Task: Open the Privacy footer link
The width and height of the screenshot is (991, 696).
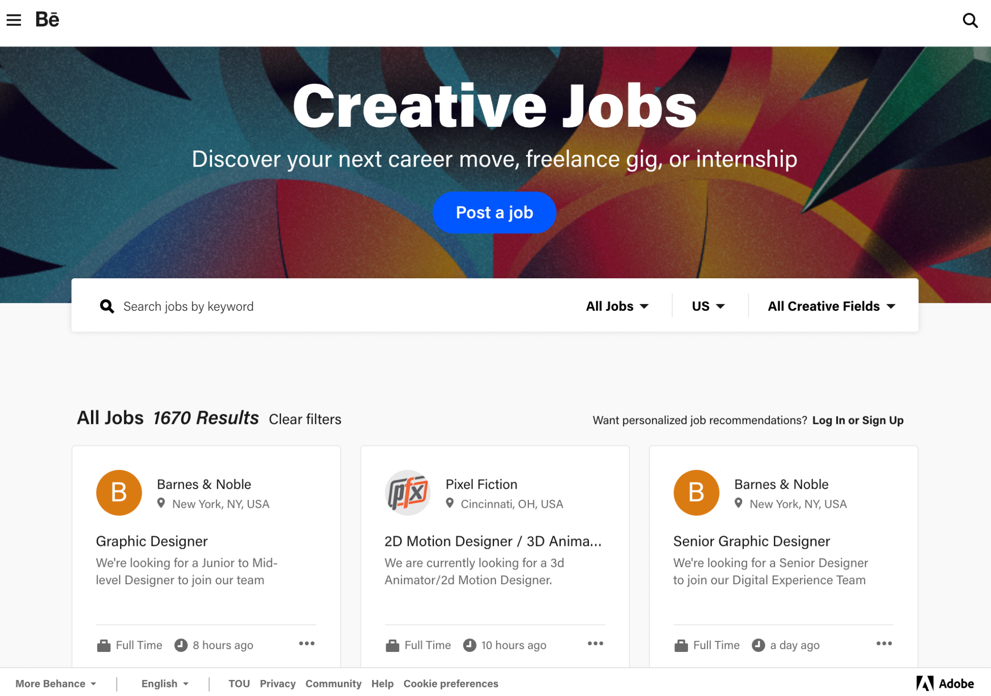Action: click(x=277, y=683)
